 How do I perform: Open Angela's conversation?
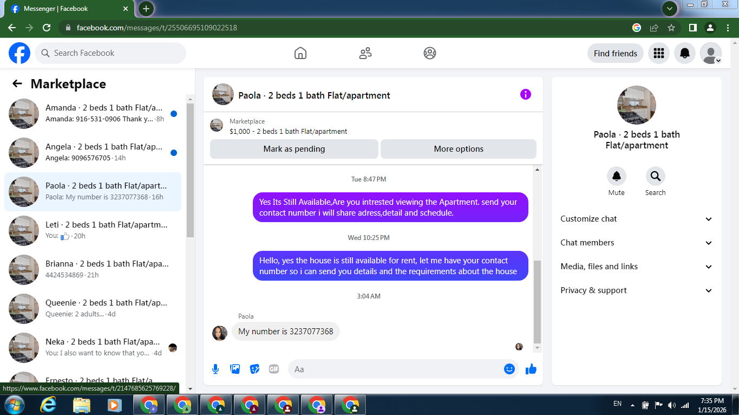93,153
